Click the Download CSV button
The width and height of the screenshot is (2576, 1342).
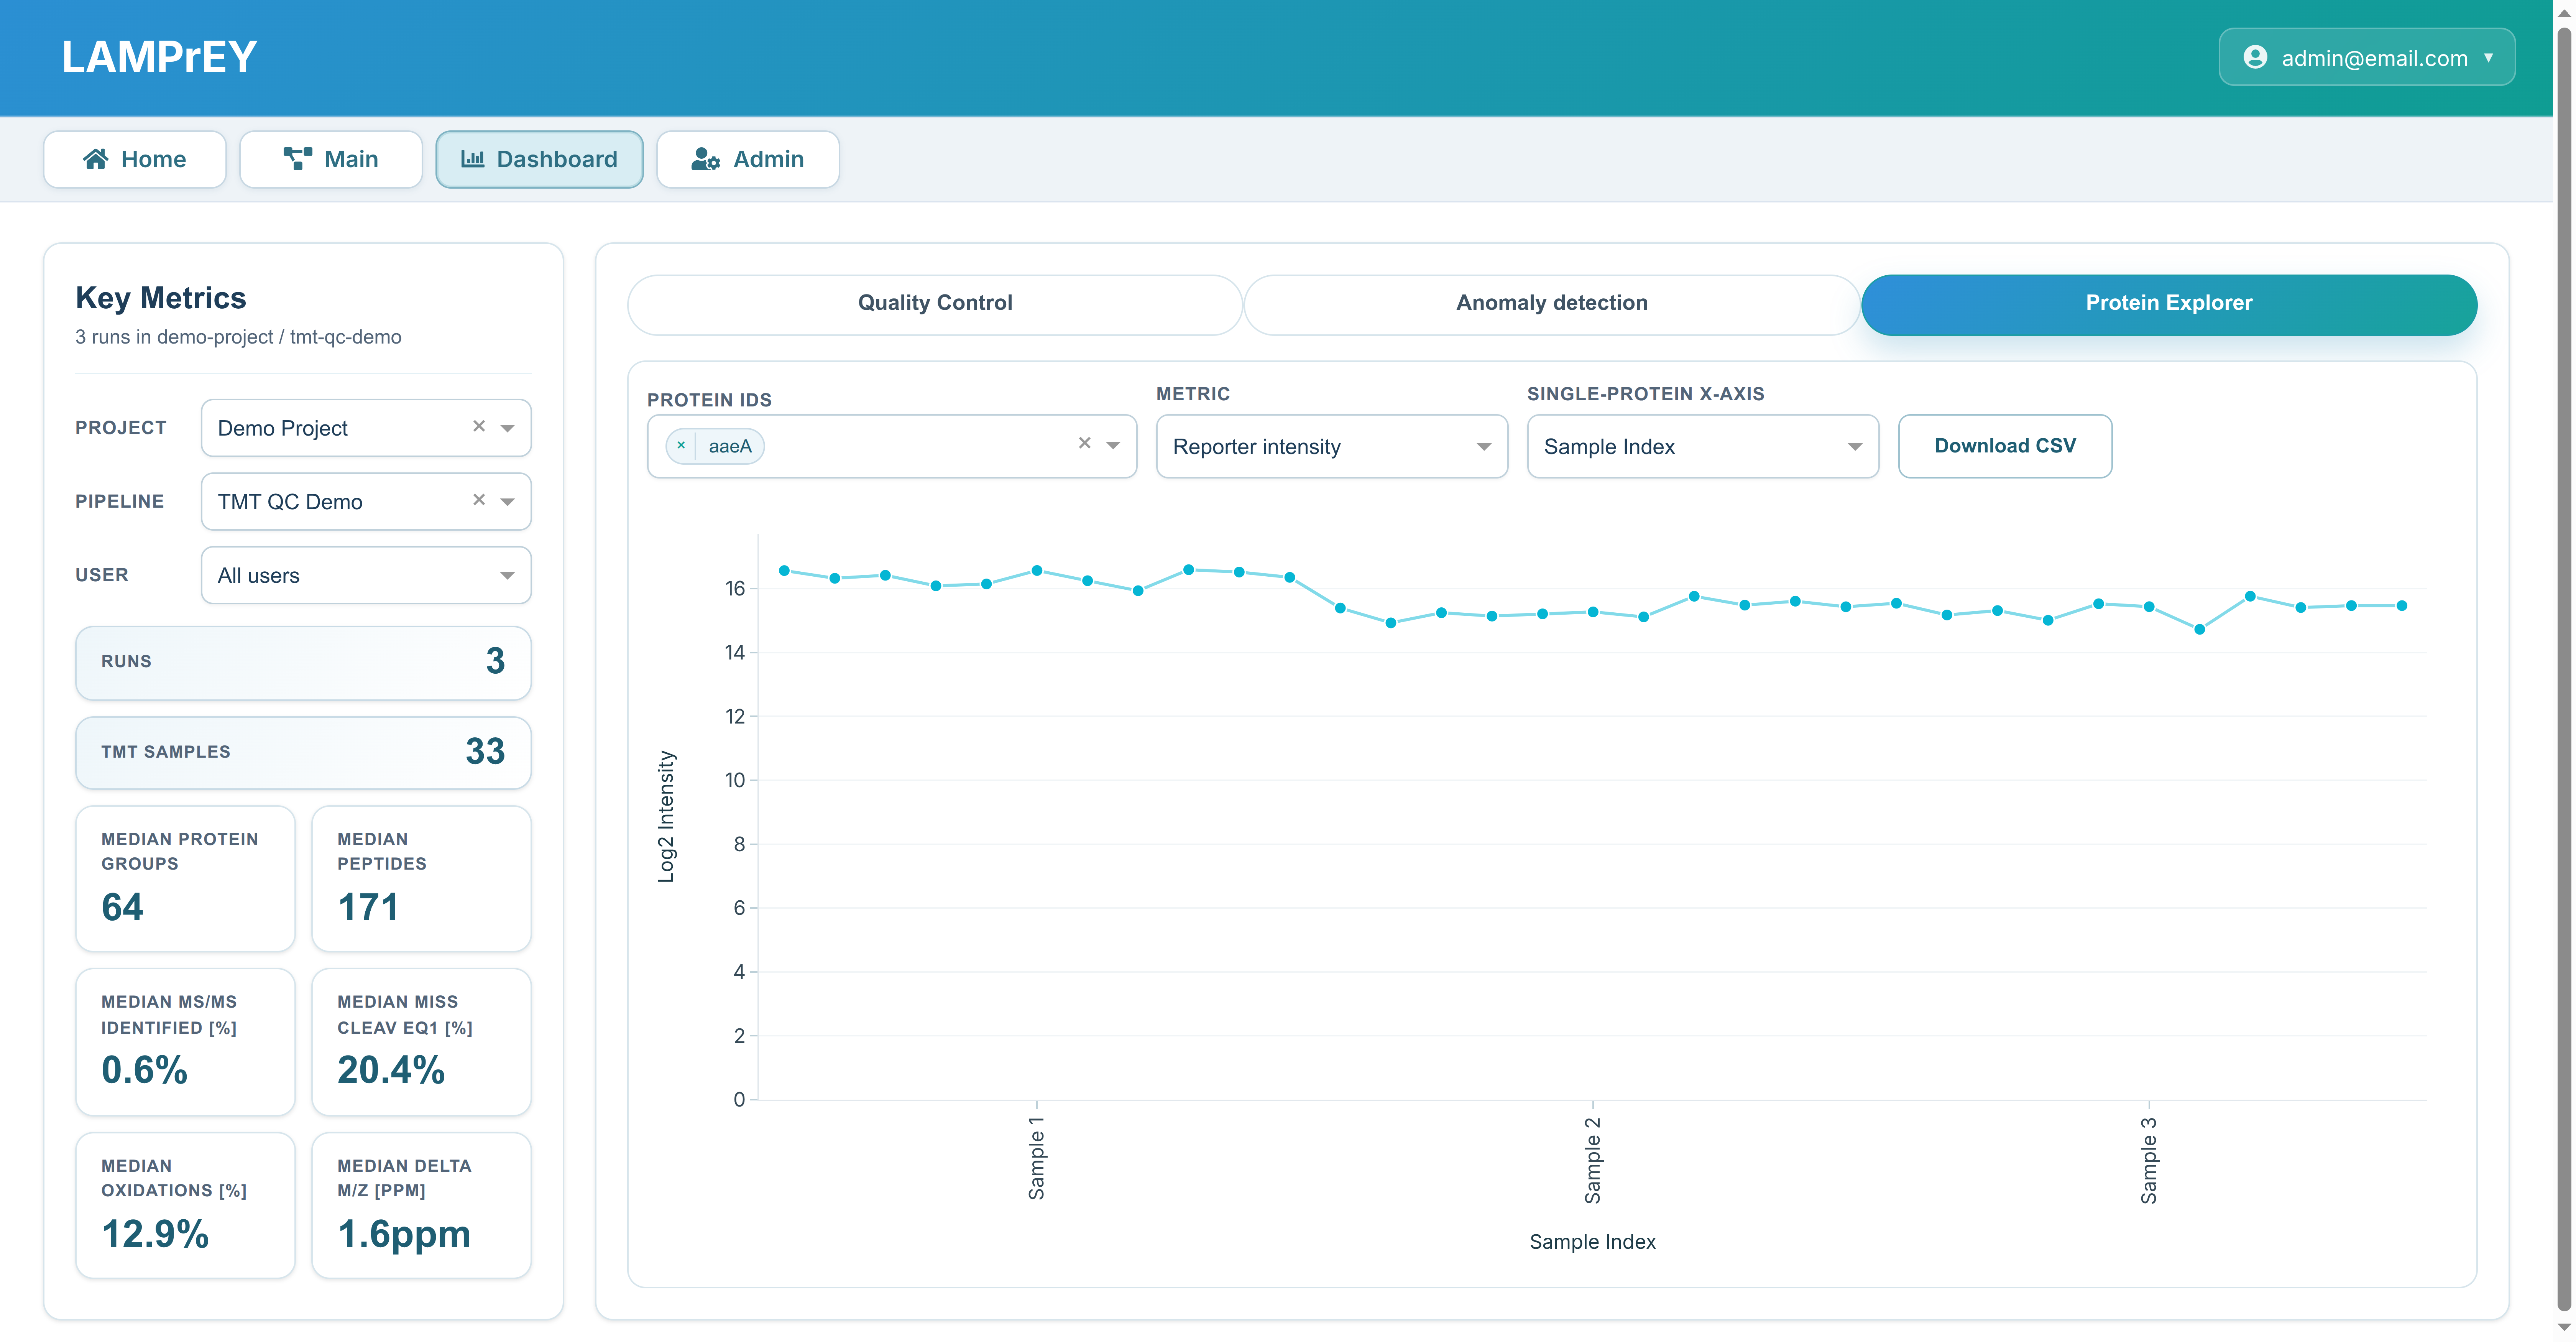pyautogui.click(x=2004, y=446)
